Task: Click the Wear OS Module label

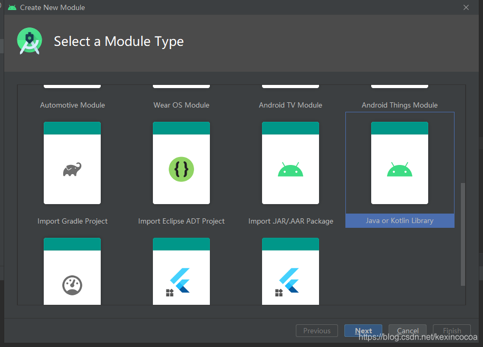Action: 181,105
